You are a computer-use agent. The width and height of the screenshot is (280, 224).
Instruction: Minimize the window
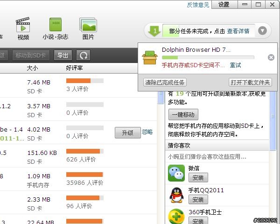245,5
